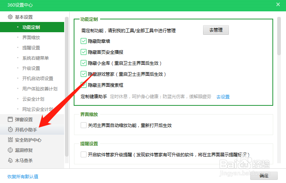Click the 安全防护中心 icon
The width and height of the screenshot is (286, 183).
pyautogui.click(x=10, y=140)
